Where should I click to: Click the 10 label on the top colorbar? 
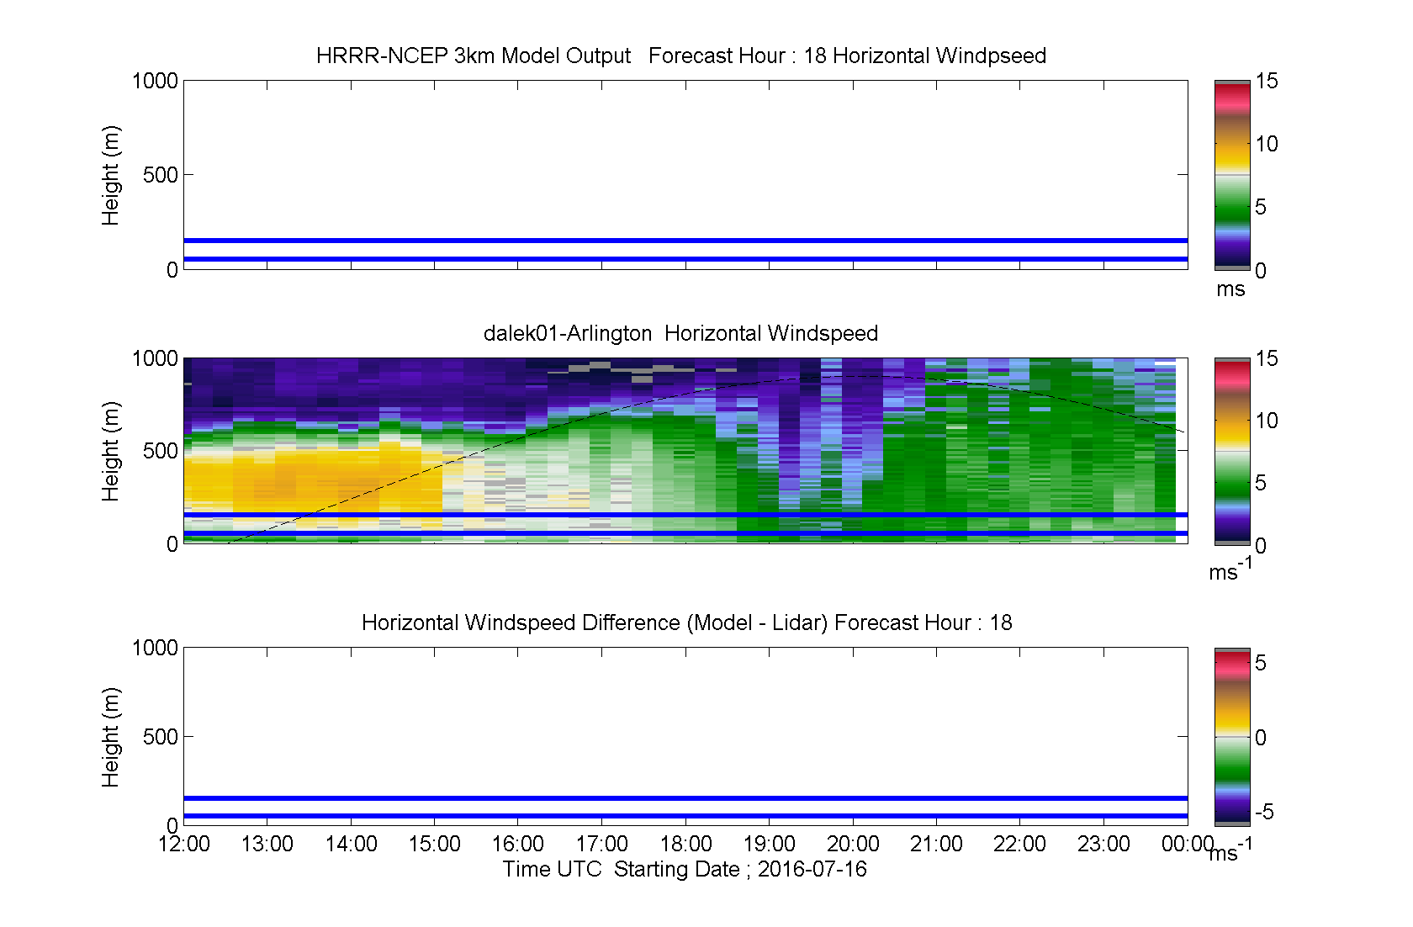click(1267, 144)
